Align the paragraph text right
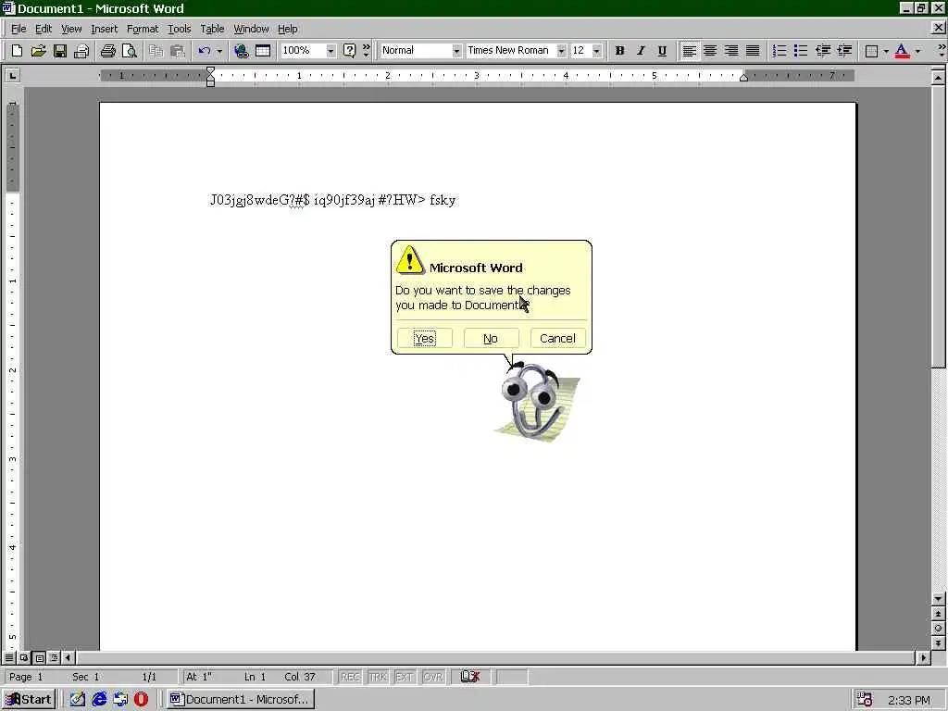948x711 pixels. [x=731, y=51]
